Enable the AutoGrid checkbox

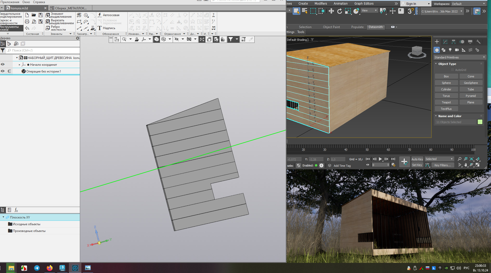(x=453, y=70)
